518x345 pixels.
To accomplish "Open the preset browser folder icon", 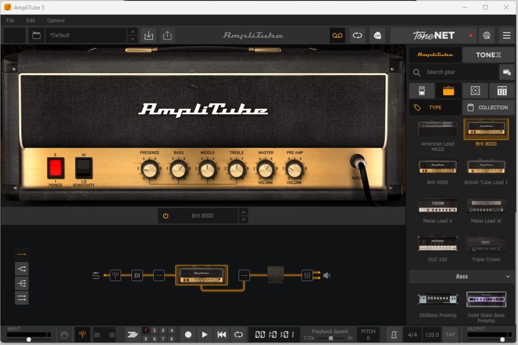I will (x=36, y=35).
